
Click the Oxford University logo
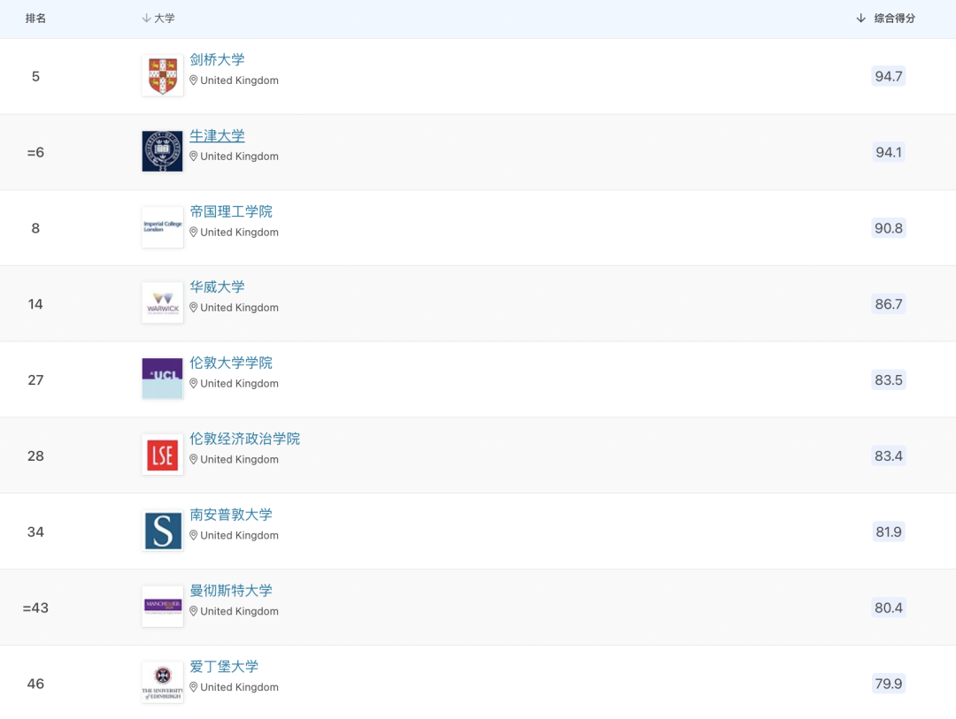[163, 152]
